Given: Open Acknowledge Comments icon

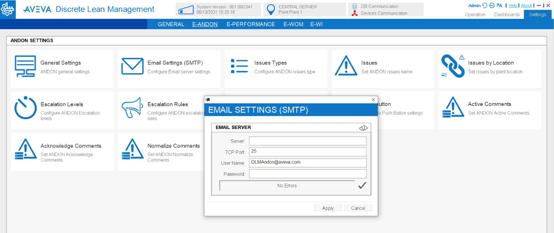Looking at the screenshot, I should [x=25, y=149].
